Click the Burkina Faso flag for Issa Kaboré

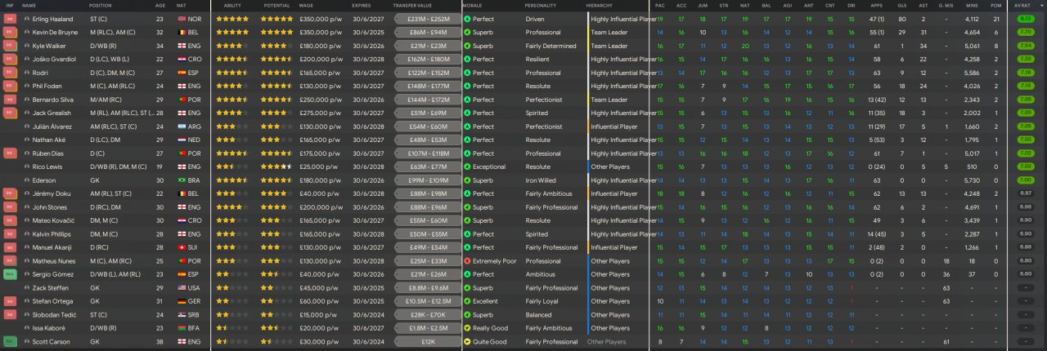[x=182, y=328]
